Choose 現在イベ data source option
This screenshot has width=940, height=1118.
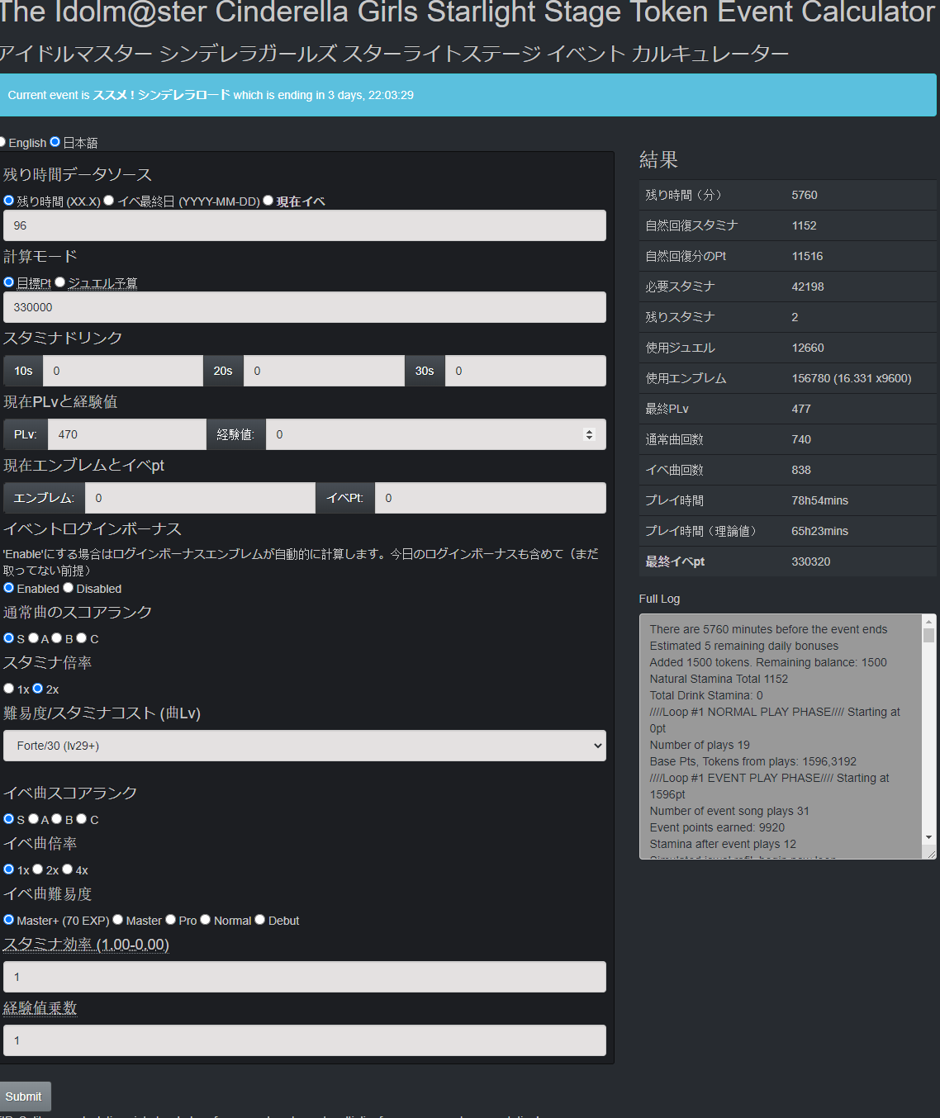[x=268, y=201]
